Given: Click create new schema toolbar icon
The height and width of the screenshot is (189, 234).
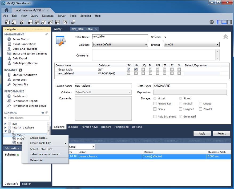Looking at the screenshot, I should tap(30, 22).
